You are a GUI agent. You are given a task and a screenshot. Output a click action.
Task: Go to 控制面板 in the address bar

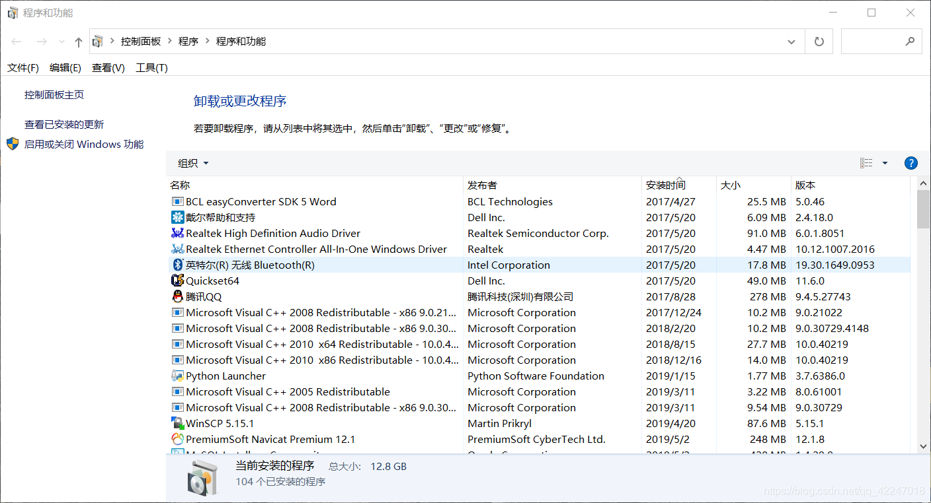[141, 41]
